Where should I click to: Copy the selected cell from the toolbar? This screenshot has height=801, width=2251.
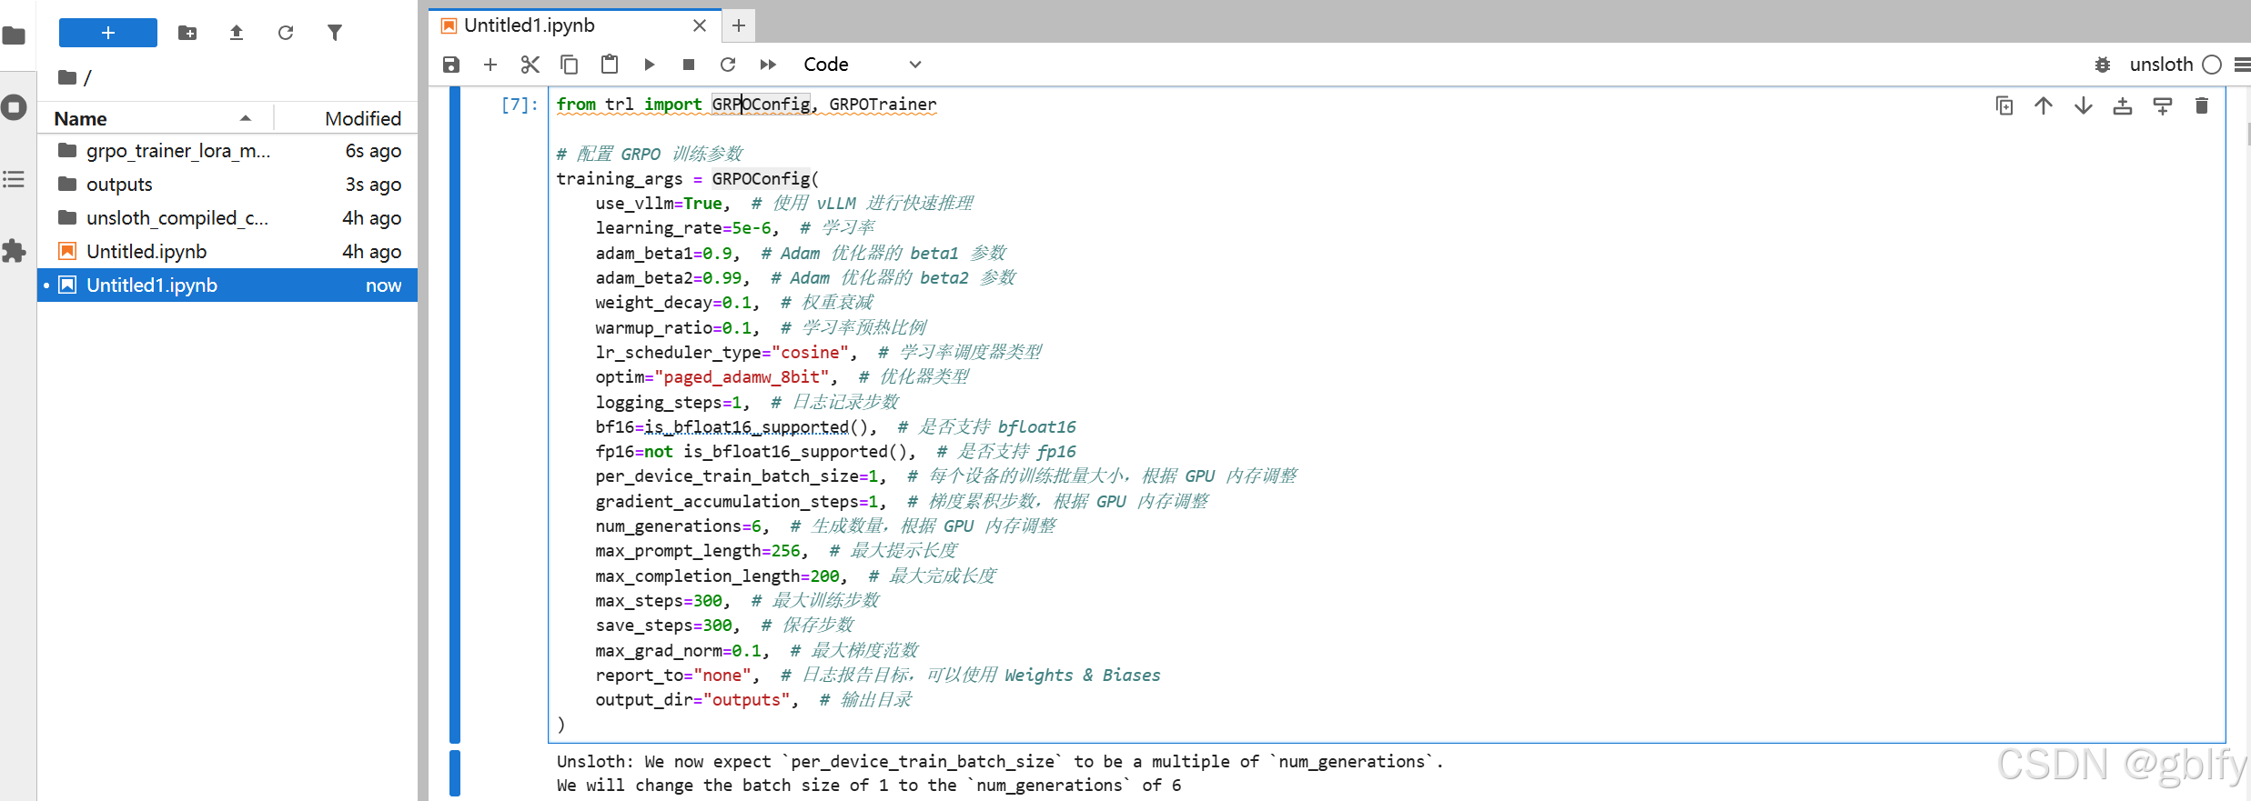tap(570, 65)
